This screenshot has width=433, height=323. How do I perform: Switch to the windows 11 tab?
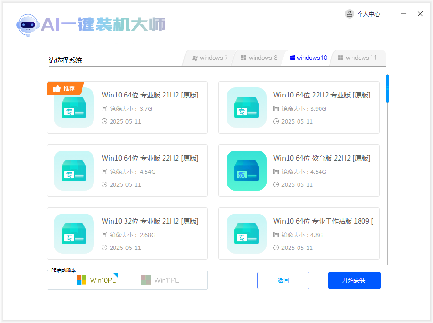[x=358, y=58]
